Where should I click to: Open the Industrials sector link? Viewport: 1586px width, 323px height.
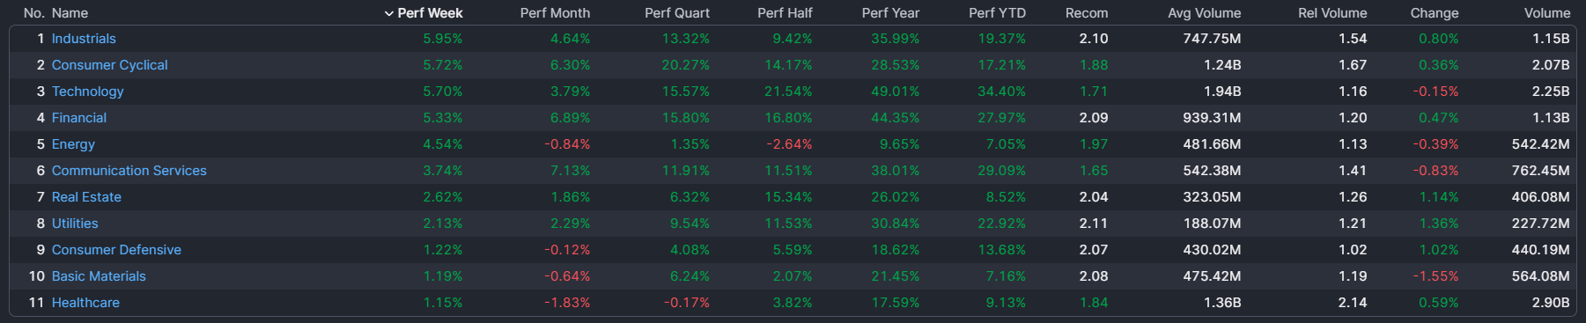coord(84,39)
